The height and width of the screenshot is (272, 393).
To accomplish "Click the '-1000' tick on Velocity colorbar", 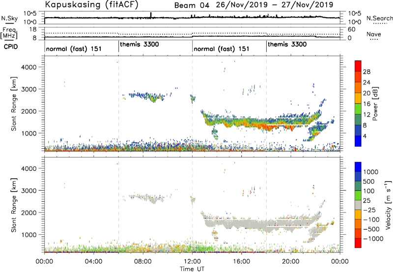I will point(373,239).
